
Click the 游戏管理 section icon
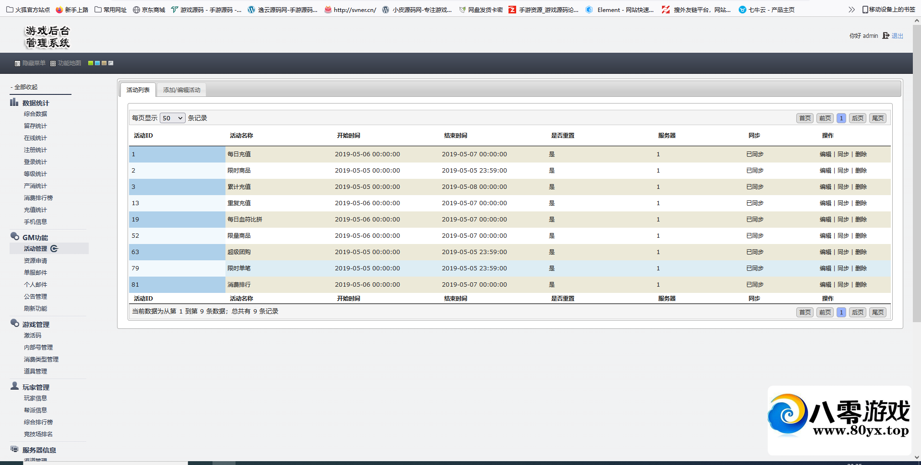(15, 324)
